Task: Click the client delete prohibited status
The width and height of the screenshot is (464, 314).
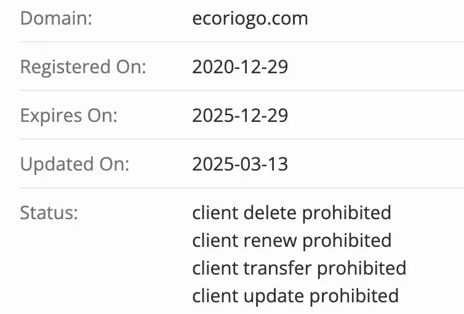Action: (292, 212)
